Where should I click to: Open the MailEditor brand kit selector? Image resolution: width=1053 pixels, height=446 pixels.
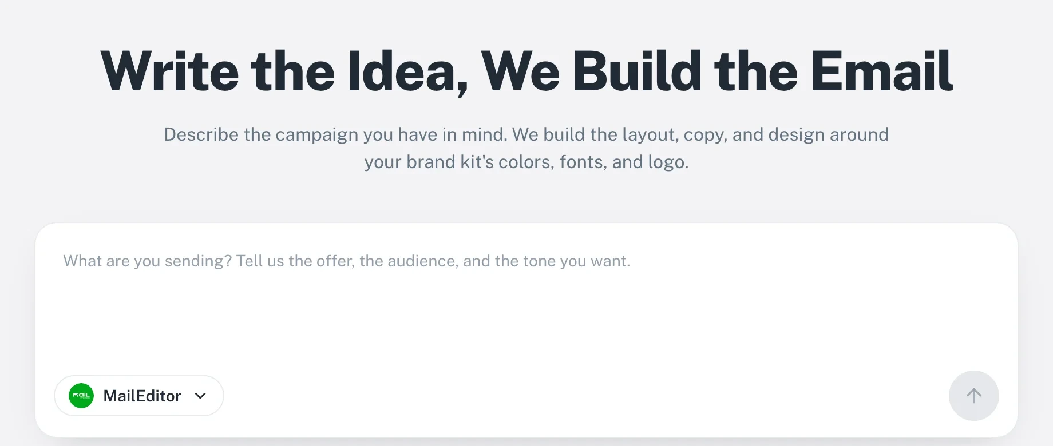pos(139,396)
